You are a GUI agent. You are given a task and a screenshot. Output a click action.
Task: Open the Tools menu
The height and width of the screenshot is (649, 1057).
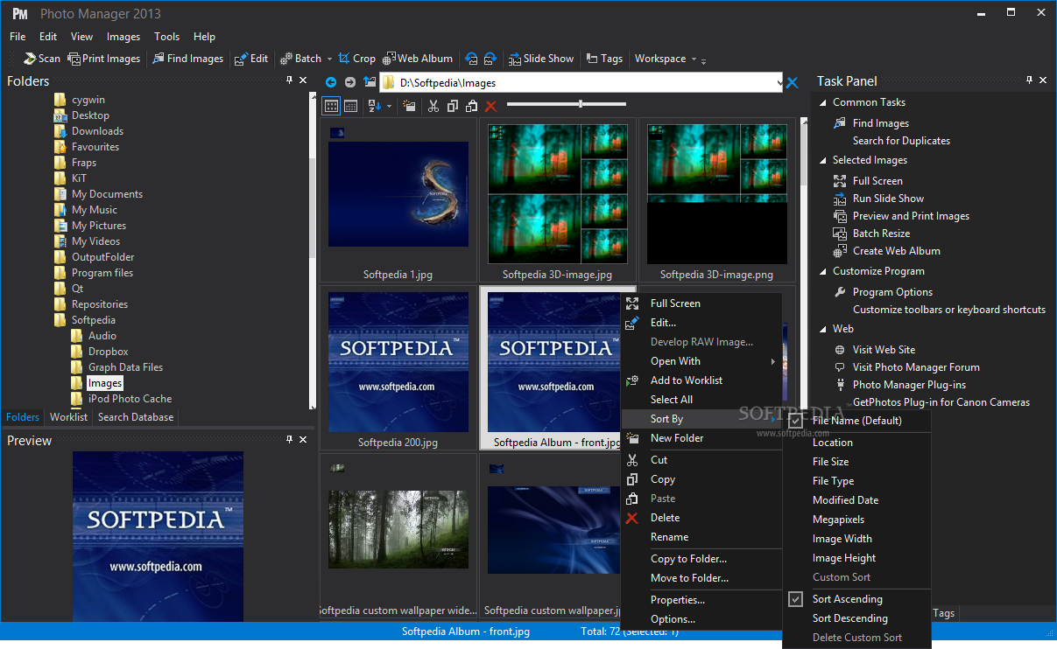click(x=166, y=37)
